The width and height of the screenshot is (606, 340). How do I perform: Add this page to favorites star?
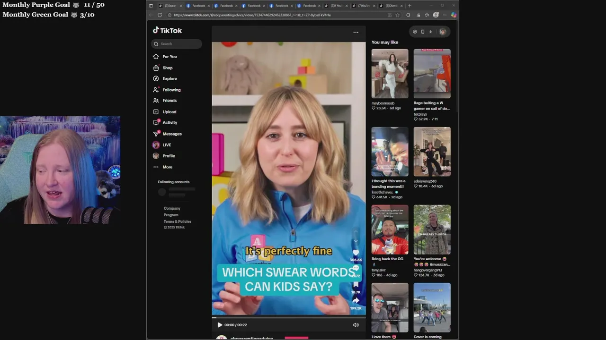[x=398, y=15]
